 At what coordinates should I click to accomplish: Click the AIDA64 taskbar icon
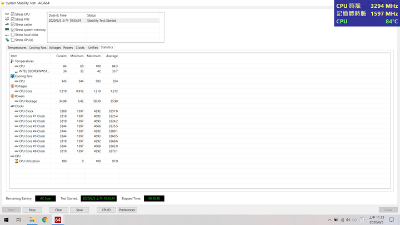(58, 219)
